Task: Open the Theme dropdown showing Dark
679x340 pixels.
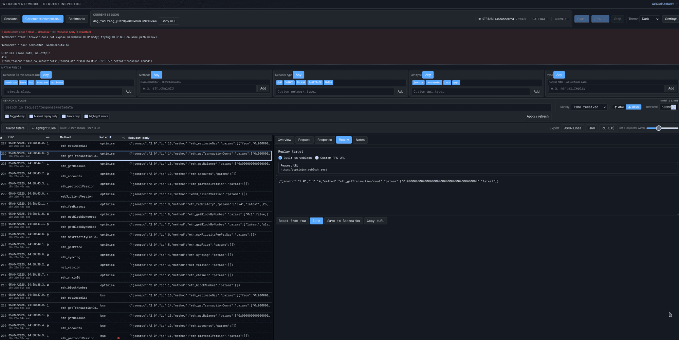Action: click(650, 19)
